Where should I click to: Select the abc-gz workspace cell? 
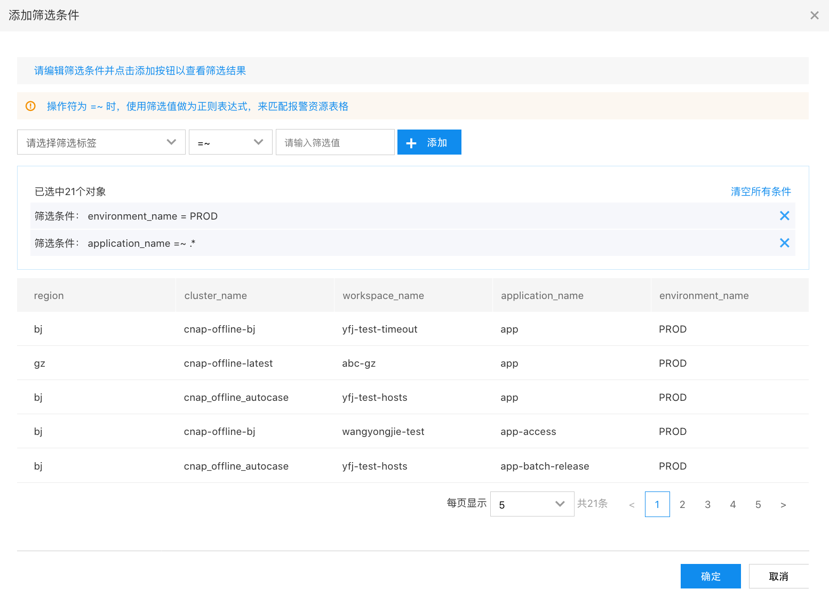coord(358,363)
